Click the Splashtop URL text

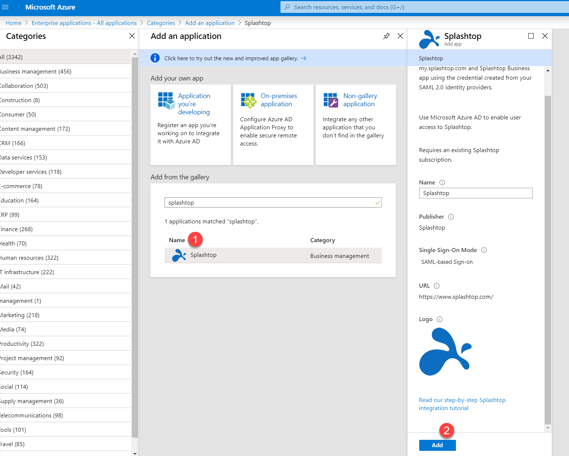pos(456,297)
